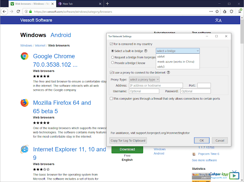Click See more software link
The height and width of the screenshot is (182, 244).
click(204, 160)
